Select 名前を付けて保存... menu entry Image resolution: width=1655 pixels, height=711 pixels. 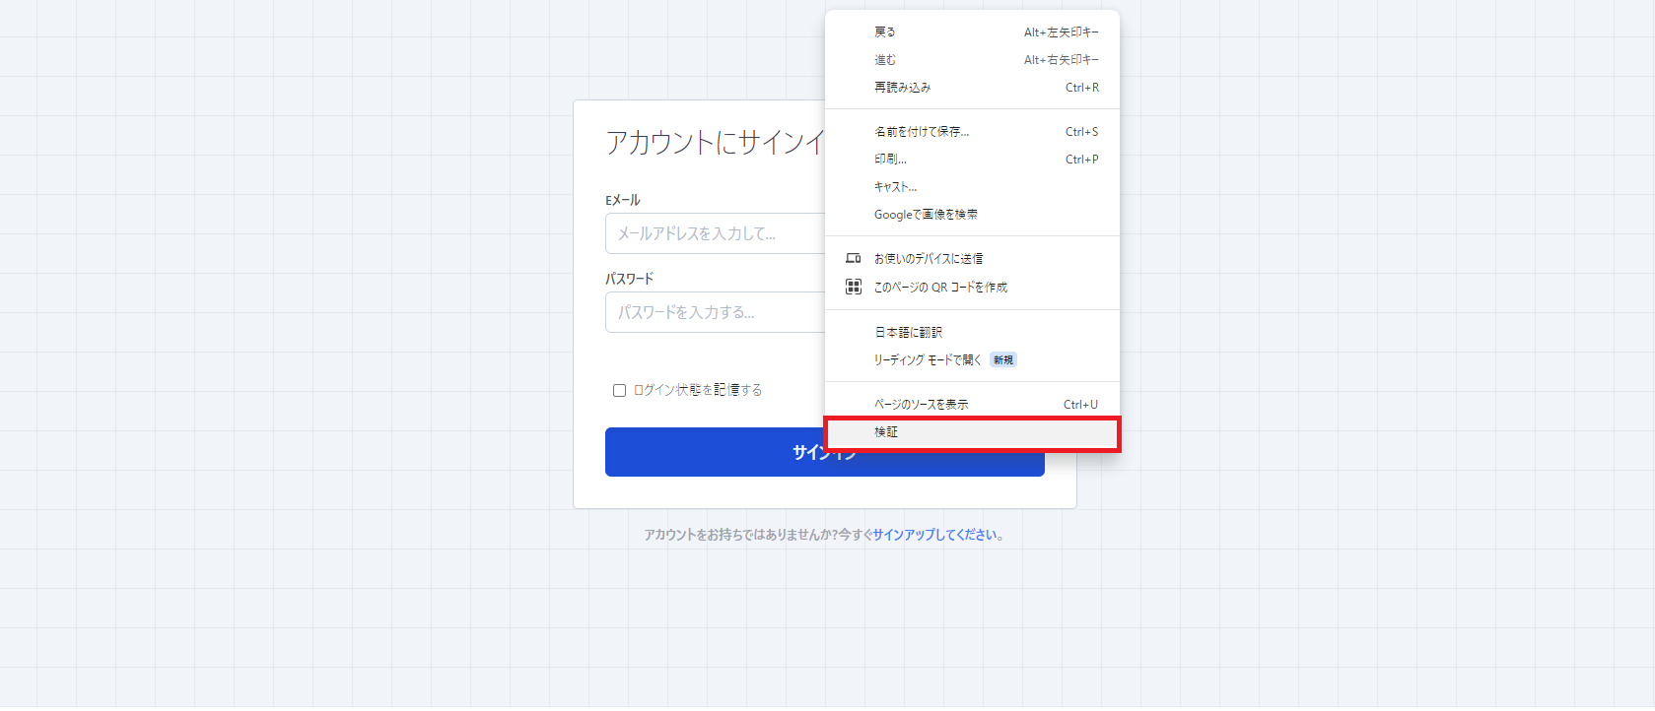coord(972,132)
